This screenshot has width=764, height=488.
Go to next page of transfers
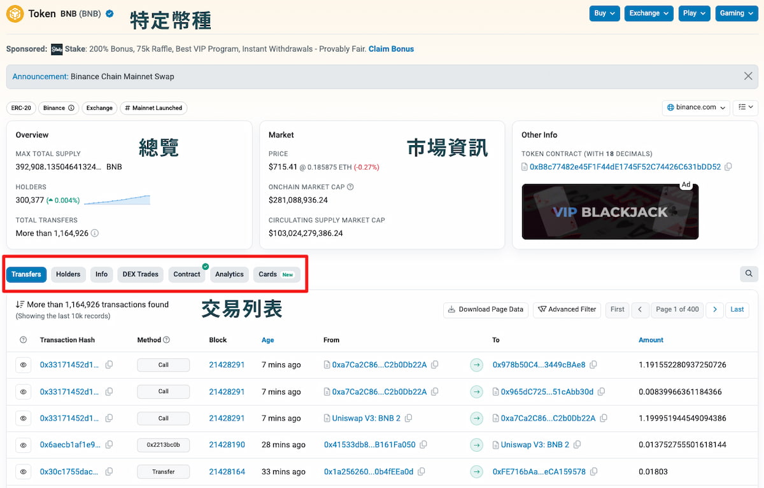point(715,309)
